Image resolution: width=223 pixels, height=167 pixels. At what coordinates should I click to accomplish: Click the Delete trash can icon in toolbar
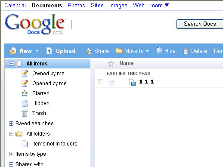186,51
